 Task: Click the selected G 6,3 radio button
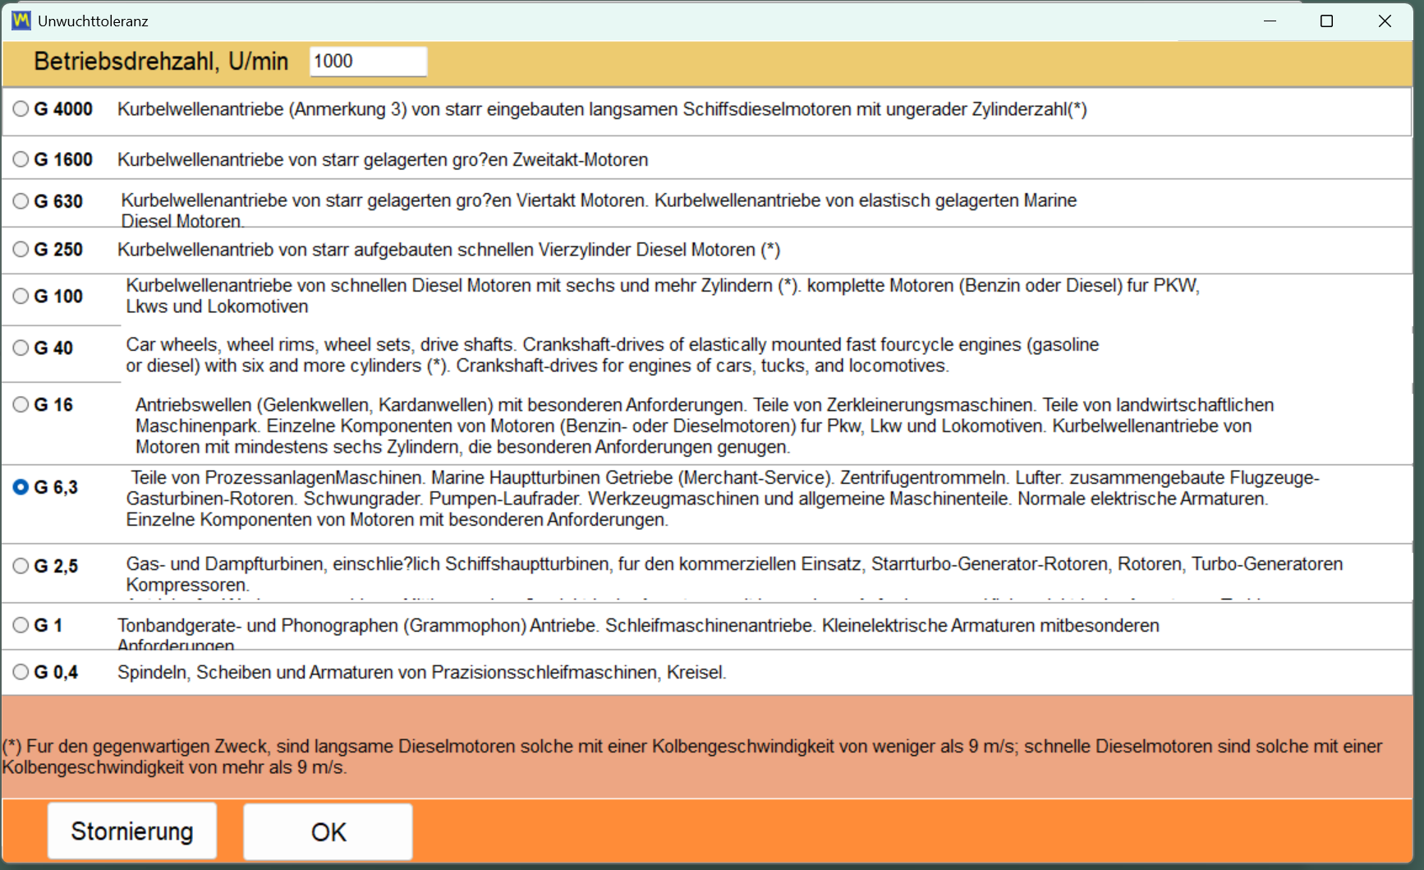pyautogui.click(x=21, y=486)
